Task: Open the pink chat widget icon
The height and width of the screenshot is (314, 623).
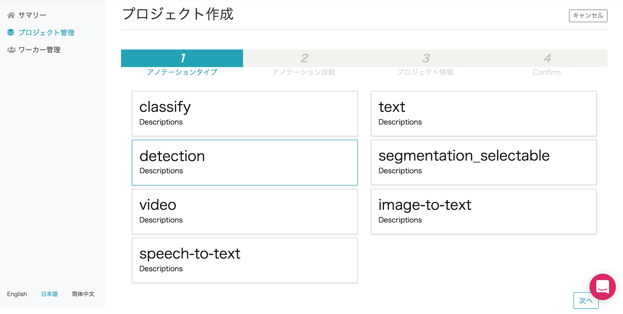Action: (602, 287)
